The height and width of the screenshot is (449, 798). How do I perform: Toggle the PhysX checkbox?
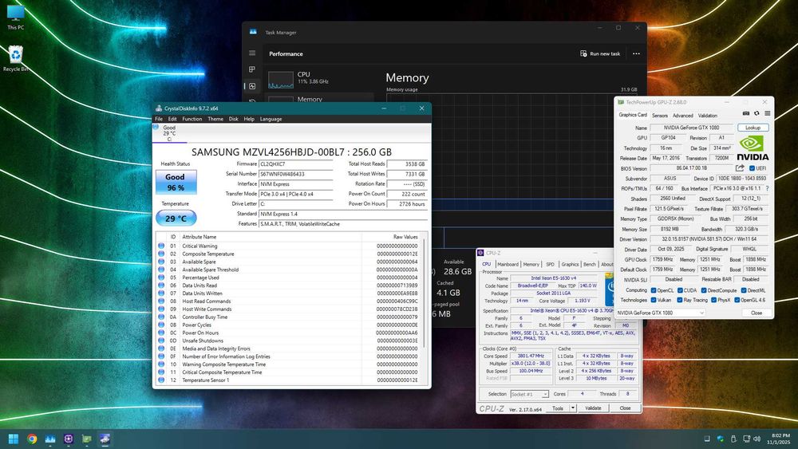click(713, 300)
